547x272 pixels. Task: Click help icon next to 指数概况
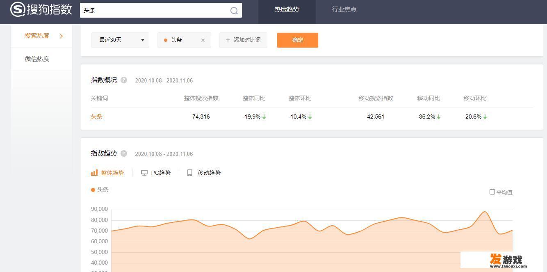pyautogui.click(x=124, y=80)
